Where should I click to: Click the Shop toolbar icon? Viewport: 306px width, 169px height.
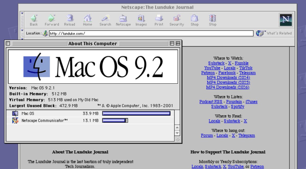point(195,18)
